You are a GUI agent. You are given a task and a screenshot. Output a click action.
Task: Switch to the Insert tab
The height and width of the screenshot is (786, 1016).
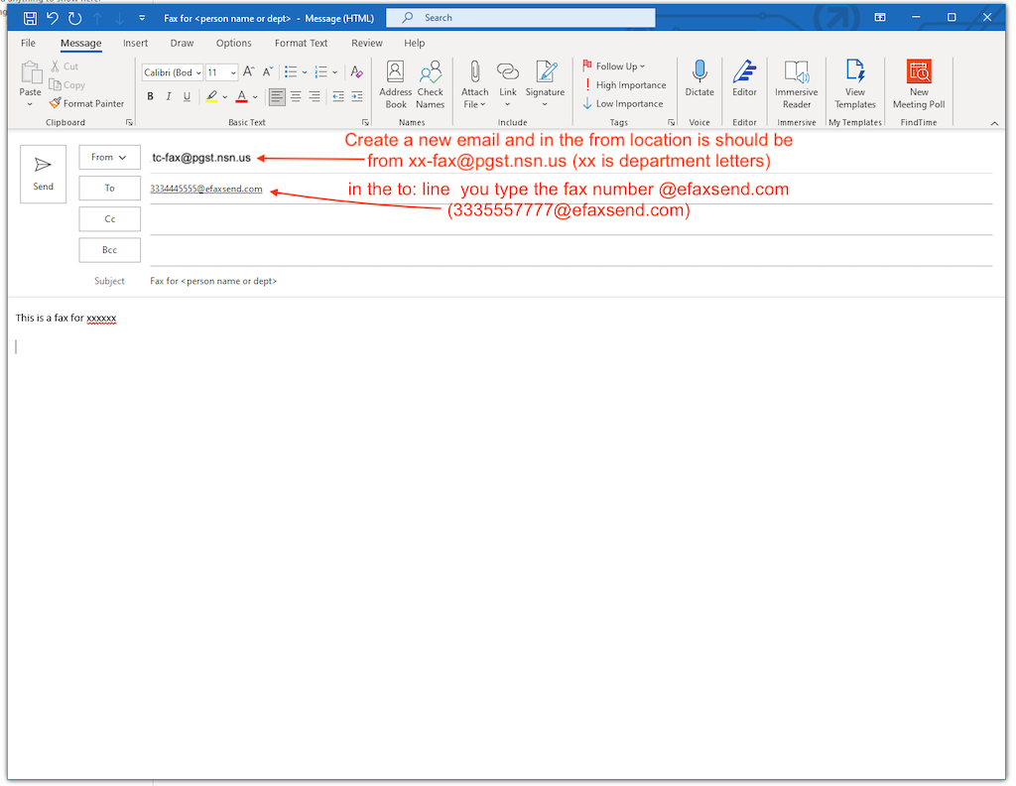click(x=135, y=43)
